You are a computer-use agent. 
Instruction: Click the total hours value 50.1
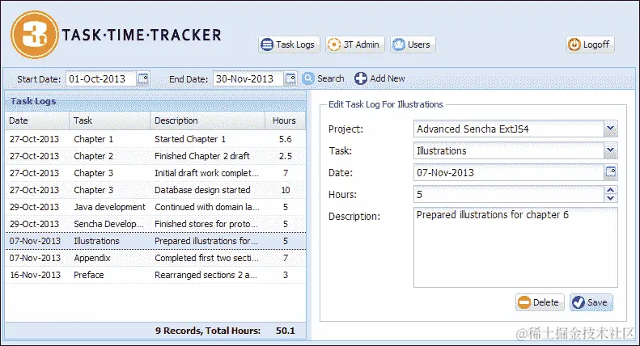(286, 331)
